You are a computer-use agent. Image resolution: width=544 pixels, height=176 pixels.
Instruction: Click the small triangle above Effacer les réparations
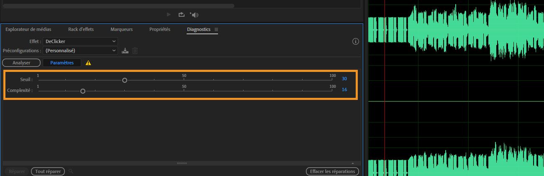point(353,163)
